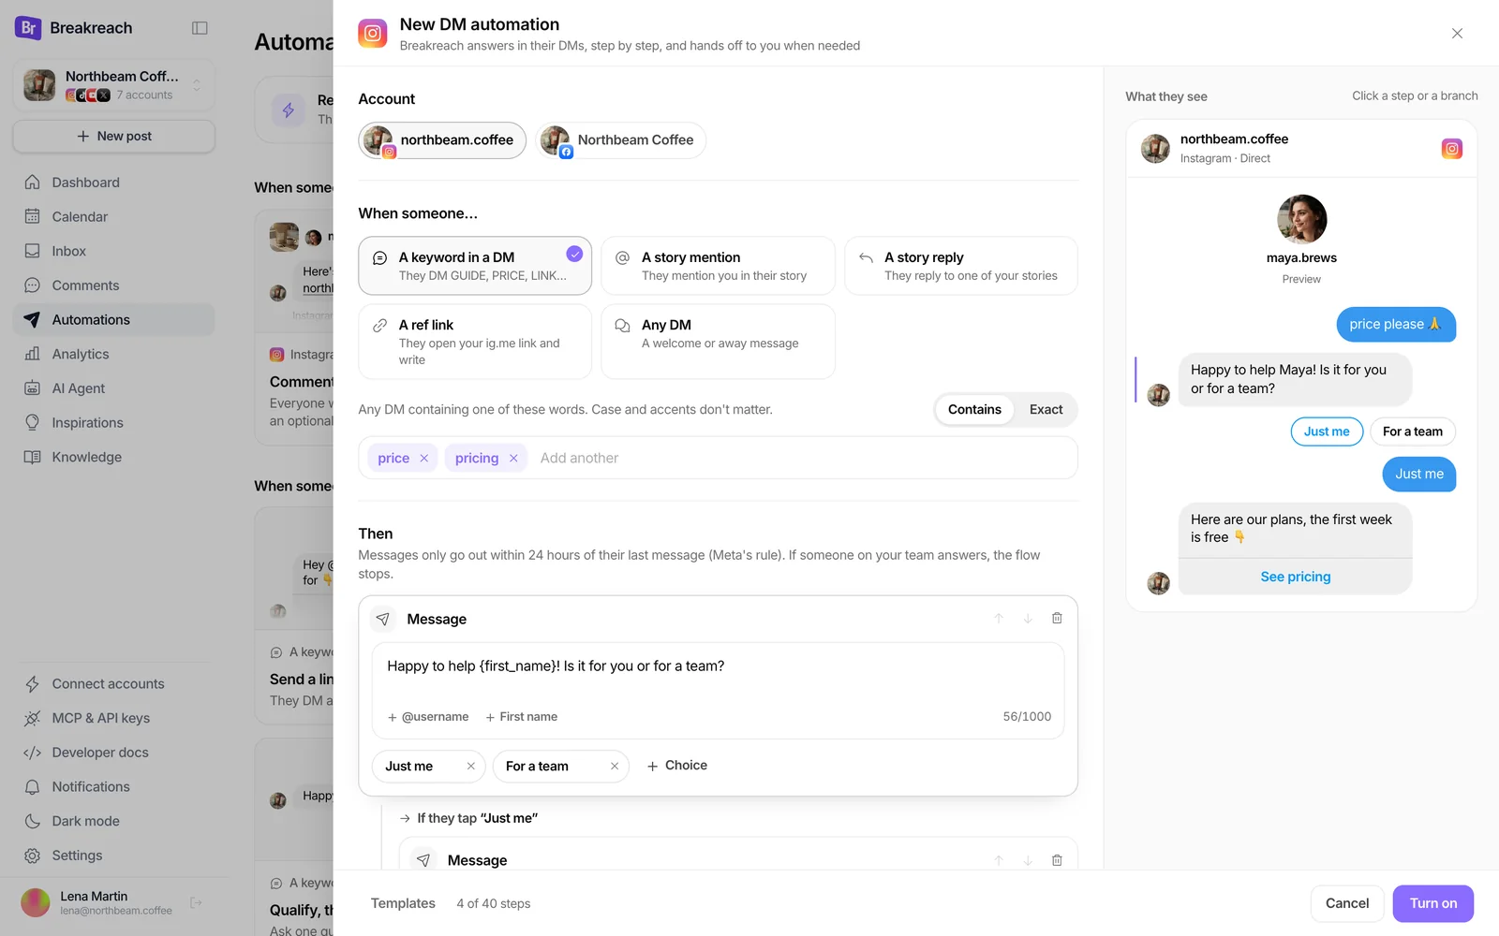Remove the 'price' keyword chip

click(424, 458)
